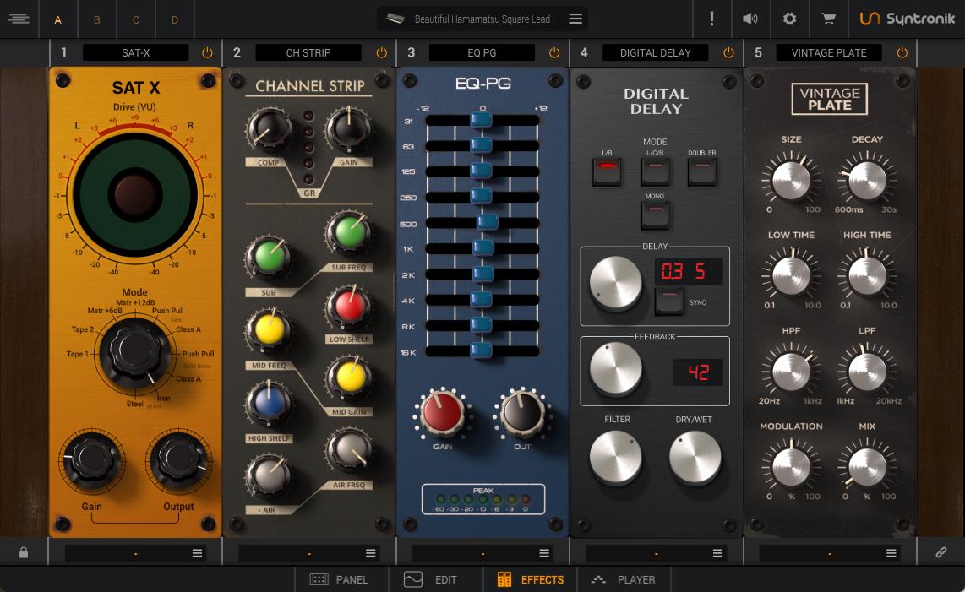This screenshot has height=592, width=965.
Task: Open the settings gear icon
Action: (x=789, y=19)
